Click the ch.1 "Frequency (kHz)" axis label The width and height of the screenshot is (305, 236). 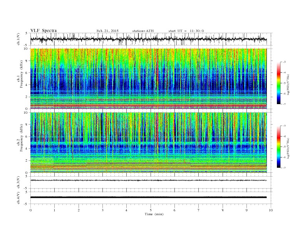(x=22, y=74)
